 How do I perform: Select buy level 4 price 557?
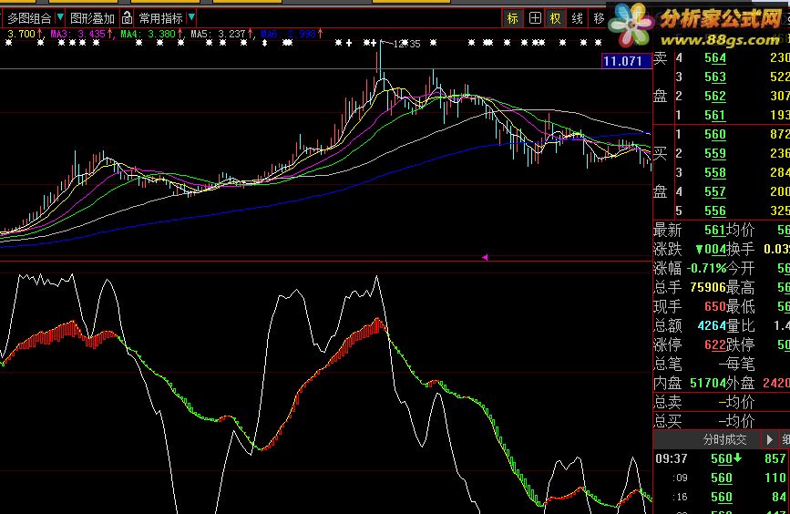(715, 192)
